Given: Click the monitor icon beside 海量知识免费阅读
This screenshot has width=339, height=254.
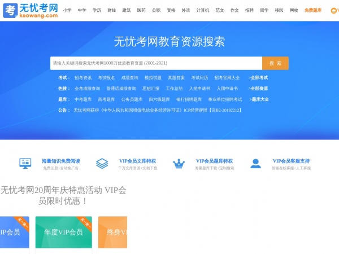Looking at the screenshot, I should pyautogui.click(x=25, y=163).
